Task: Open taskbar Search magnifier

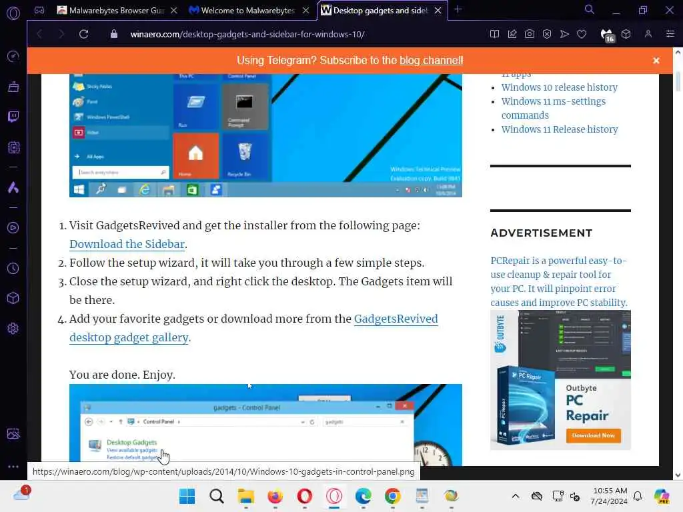Action: point(217,496)
